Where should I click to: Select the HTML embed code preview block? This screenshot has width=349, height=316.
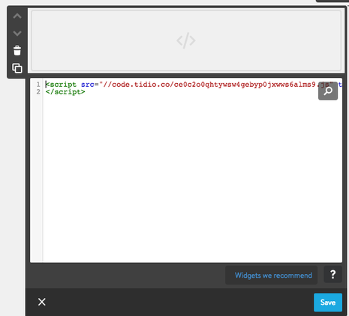[x=186, y=40]
